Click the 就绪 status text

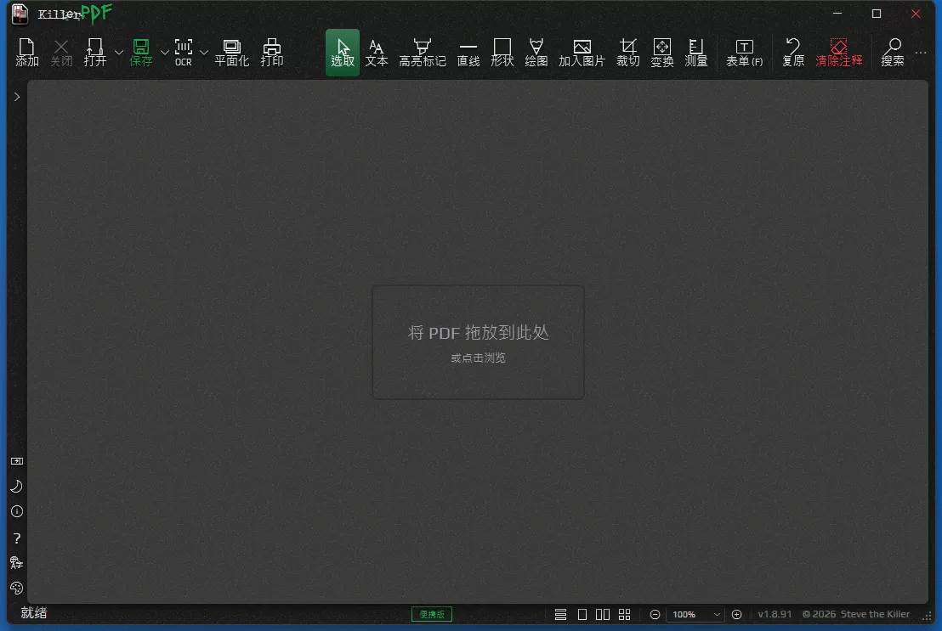34,613
